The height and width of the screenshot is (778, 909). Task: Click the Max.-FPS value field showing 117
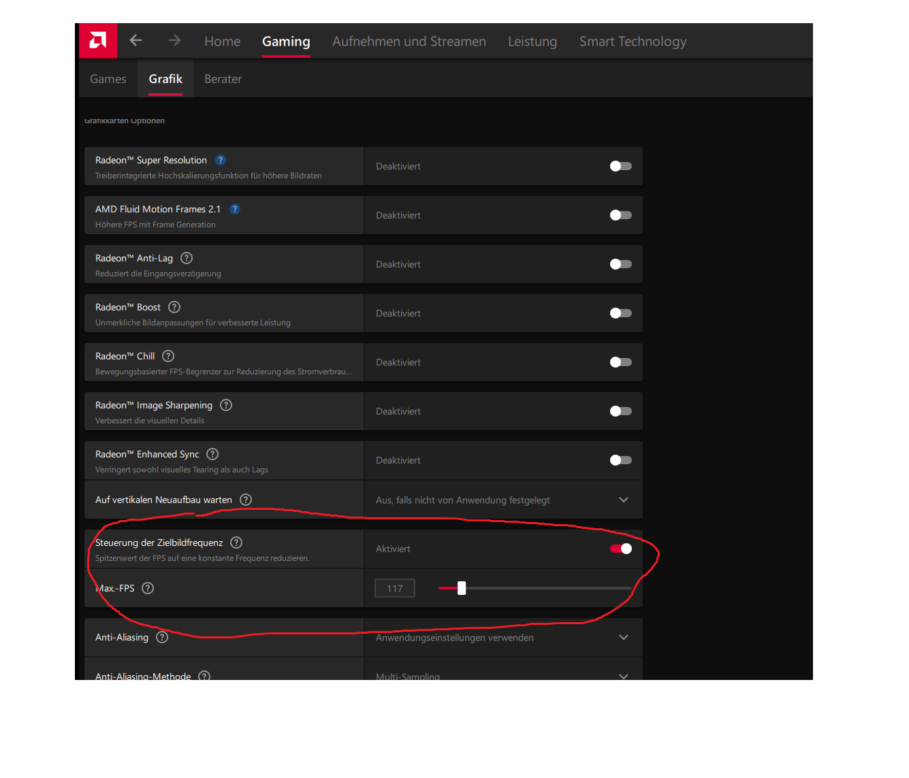(x=395, y=588)
